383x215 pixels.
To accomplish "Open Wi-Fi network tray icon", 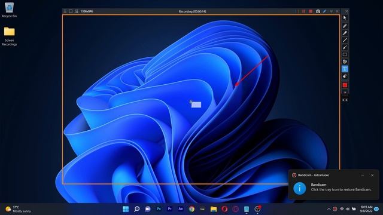I will click(x=342, y=209).
